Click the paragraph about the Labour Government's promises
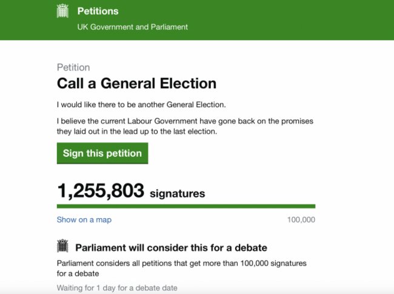The height and width of the screenshot is (294, 394). (x=185, y=126)
